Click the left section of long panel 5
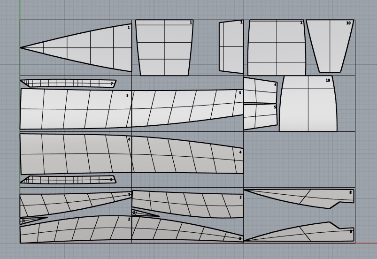377x259 pixels. 75,108
